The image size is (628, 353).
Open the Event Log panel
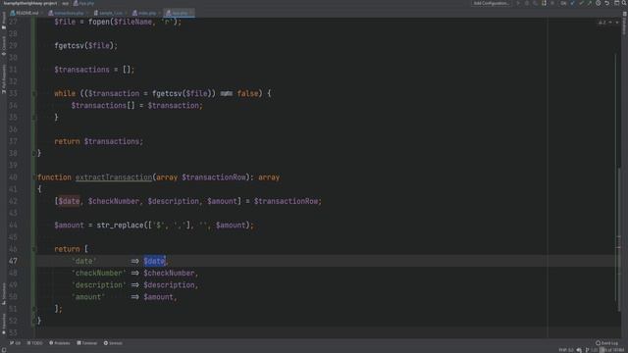pos(606,343)
